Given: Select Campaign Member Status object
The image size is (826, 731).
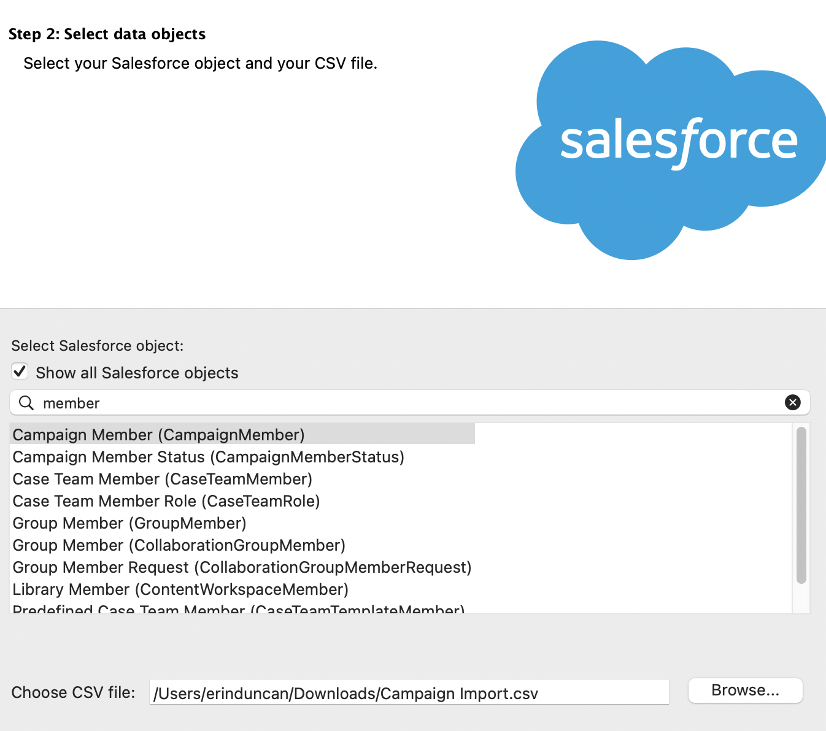Looking at the screenshot, I should [208, 457].
